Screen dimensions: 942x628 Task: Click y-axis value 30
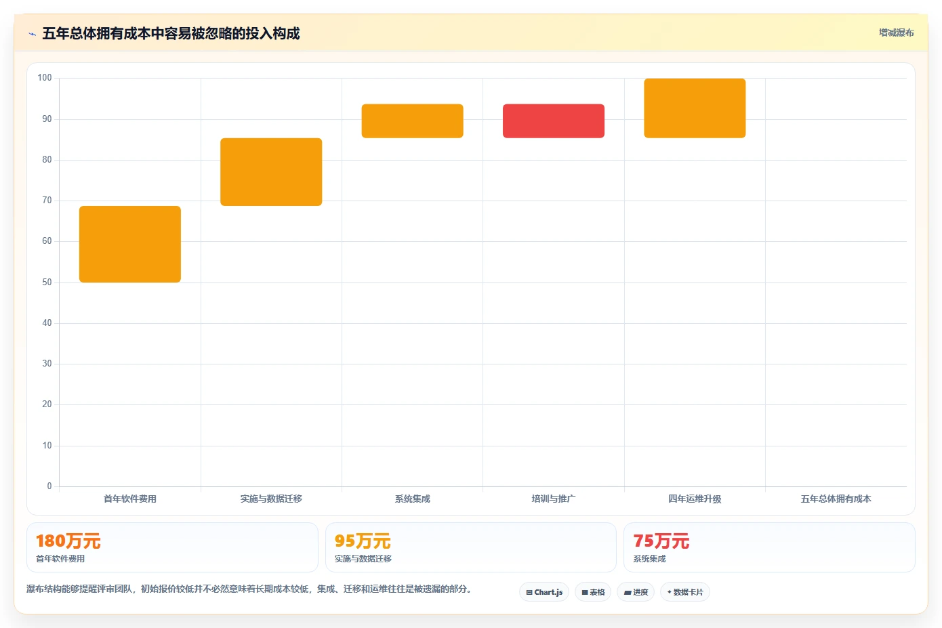click(47, 364)
